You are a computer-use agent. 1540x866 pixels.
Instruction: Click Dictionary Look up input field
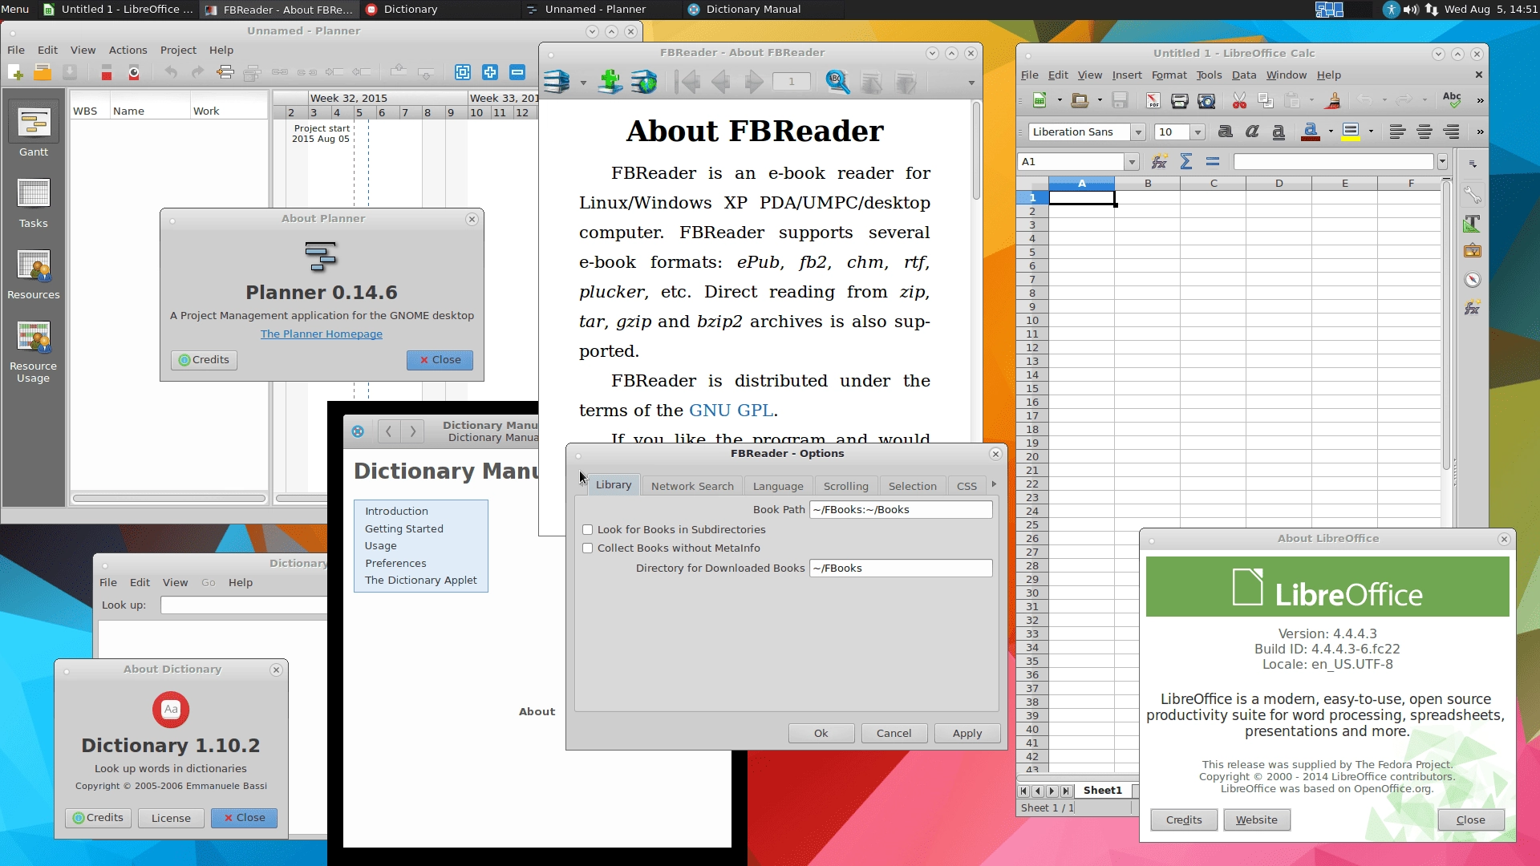click(244, 605)
